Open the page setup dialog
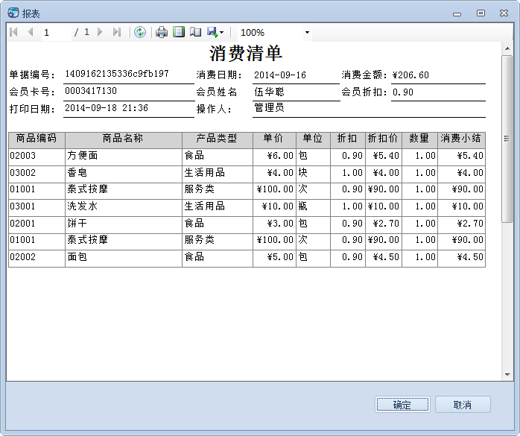The height and width of the screenshot is (436, 520). click(x=196, y=32)
